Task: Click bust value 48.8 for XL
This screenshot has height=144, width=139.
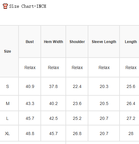Action: (x=30, y=133)
